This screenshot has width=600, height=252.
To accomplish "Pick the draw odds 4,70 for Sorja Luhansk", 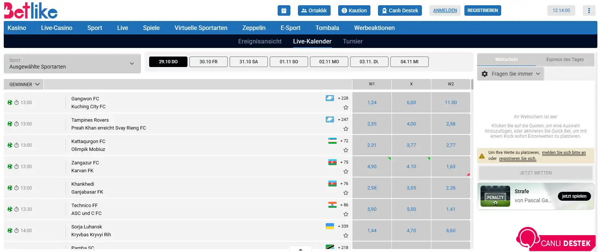I will click(411, 231).
